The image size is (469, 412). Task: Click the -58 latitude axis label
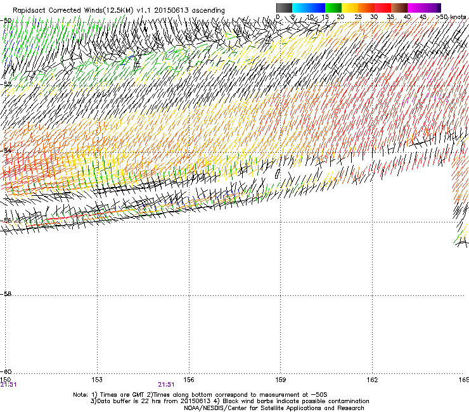[x=6, y=294]
